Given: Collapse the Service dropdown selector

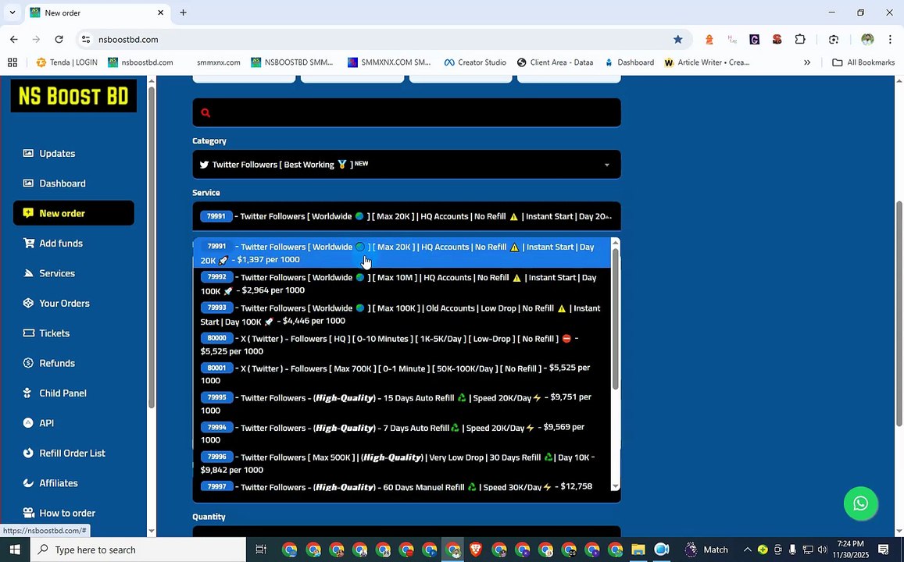Looking at the screenshot, I should click(x=406, y=216).
